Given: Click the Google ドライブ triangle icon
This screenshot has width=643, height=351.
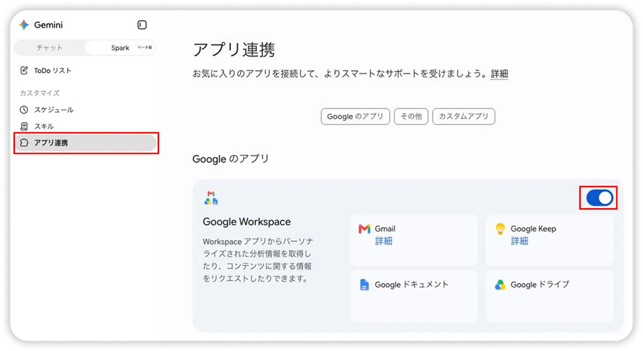Looking at the screenshot, I should 500,285.
